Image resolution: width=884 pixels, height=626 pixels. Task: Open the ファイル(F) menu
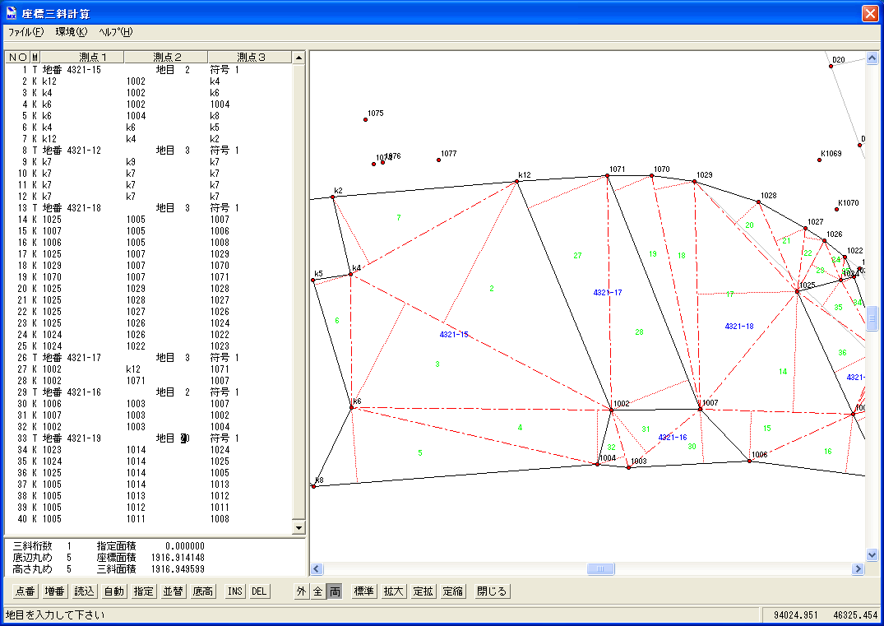(x=25, y=32)
